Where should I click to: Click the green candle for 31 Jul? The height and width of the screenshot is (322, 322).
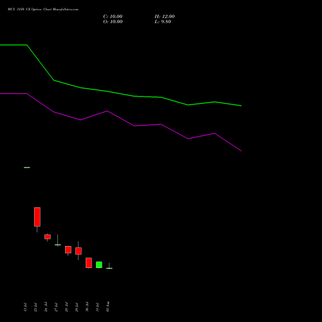[x=99, y=265]
